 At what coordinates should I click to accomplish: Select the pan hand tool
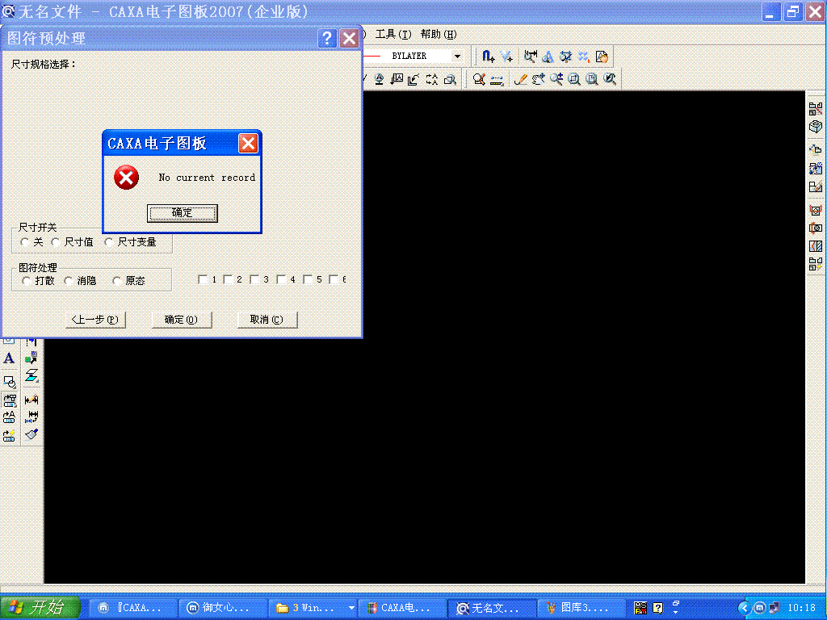537,78
